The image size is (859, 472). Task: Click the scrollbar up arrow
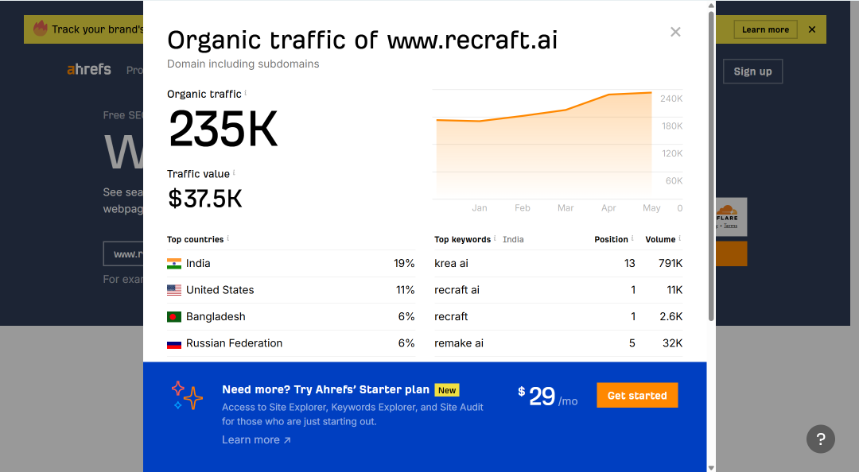(x=711, y=6)
